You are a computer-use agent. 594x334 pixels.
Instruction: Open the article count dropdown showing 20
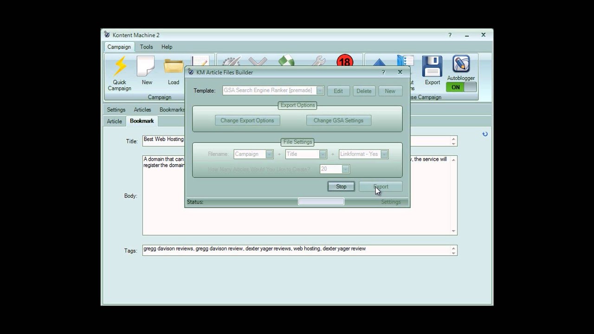coord(345,169)
